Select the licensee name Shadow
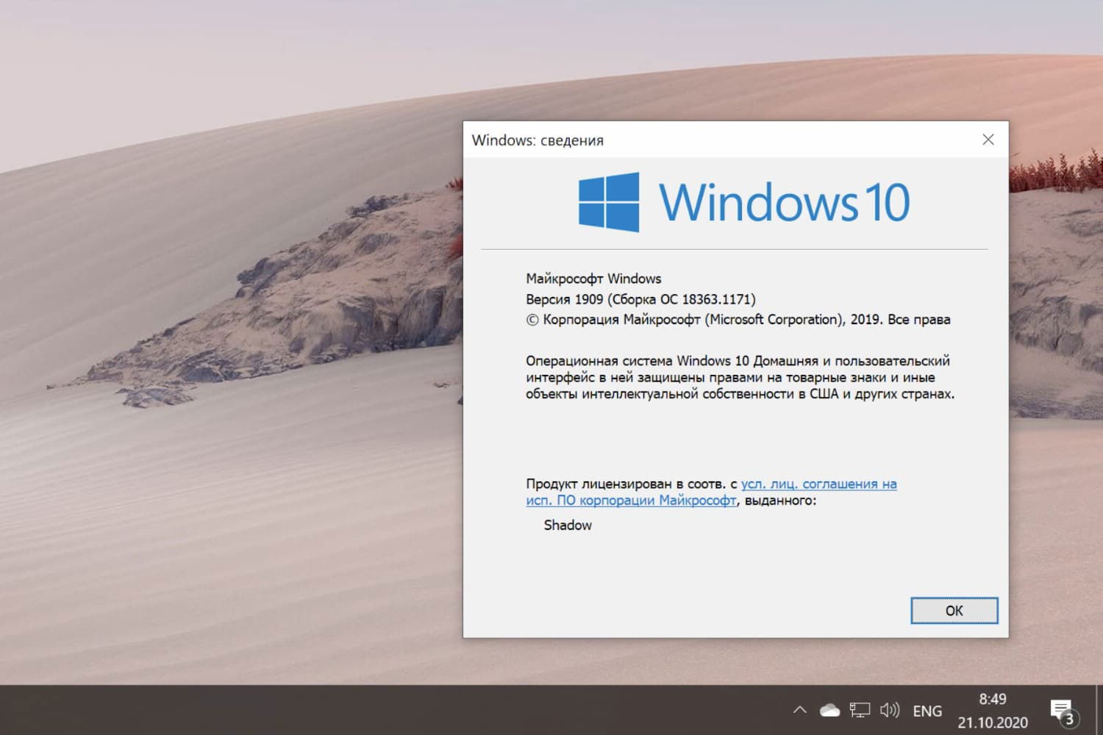This screenshot has width=1103, height=735. [x=567, y=525]
